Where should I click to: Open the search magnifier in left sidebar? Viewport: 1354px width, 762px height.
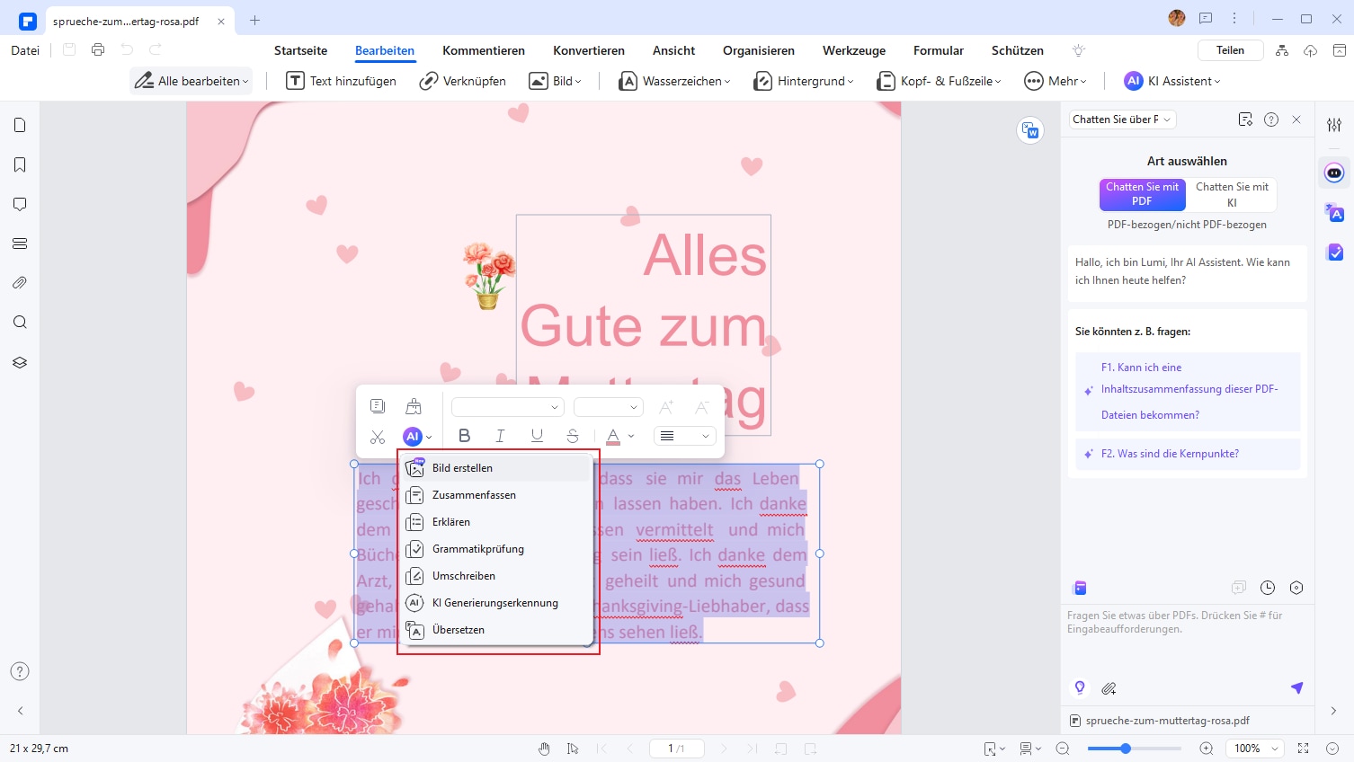[x=20, y=323]
